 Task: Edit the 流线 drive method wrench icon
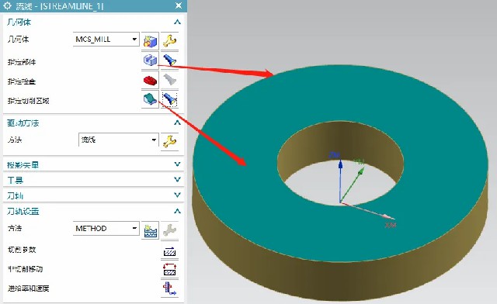tap(169, 141)
